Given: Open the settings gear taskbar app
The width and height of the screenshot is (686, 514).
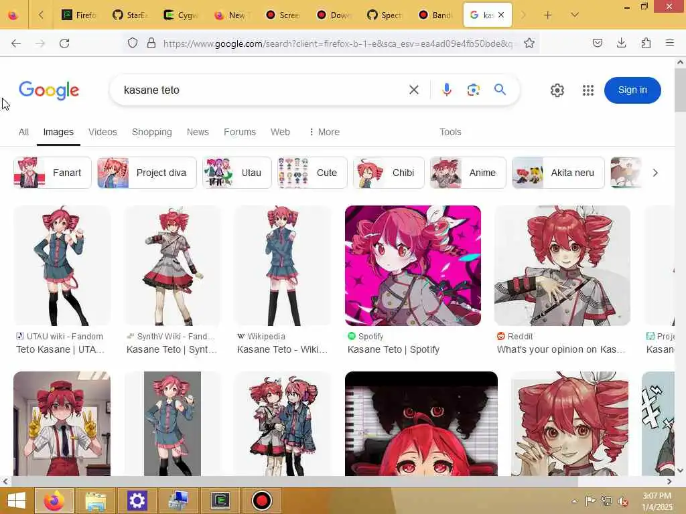Looking at the screenshot, I should [137, 501].
